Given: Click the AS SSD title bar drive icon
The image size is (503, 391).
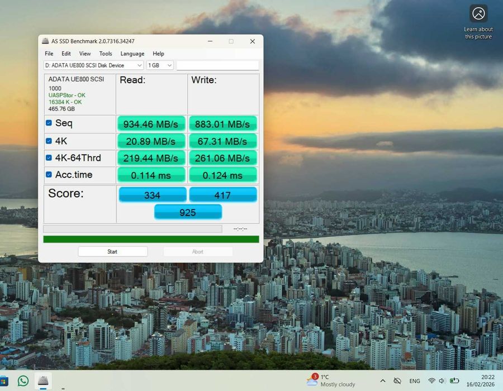Looking at the screenshot, I should 45,41.
